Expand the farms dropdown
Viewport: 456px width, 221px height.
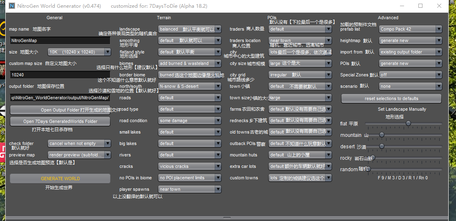[301, 109]
